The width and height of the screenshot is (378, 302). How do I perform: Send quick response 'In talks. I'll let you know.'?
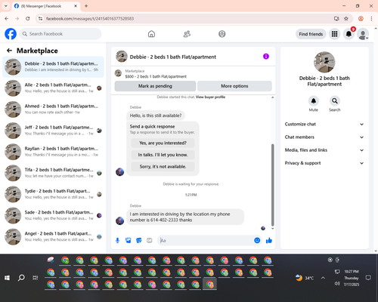(163, 155)
